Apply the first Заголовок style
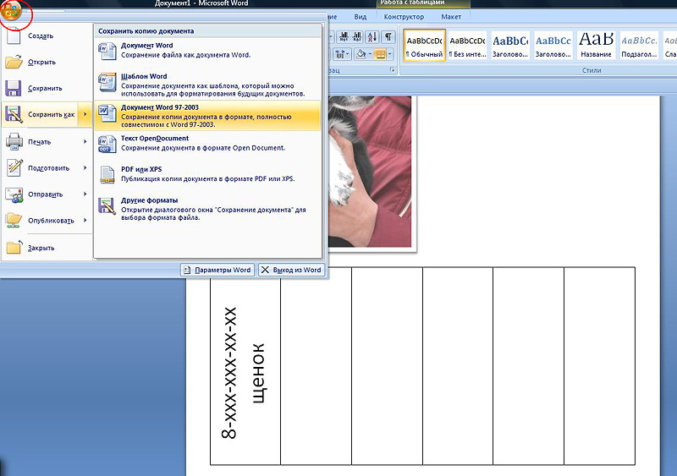677x476 pixels. [x=510, y=46]
